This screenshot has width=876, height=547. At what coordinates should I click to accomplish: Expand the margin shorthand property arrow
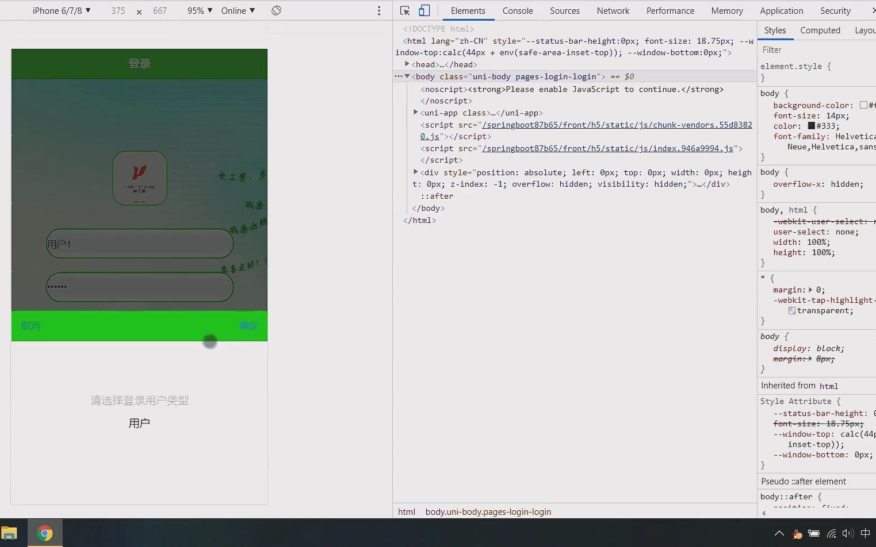[810, 290]
